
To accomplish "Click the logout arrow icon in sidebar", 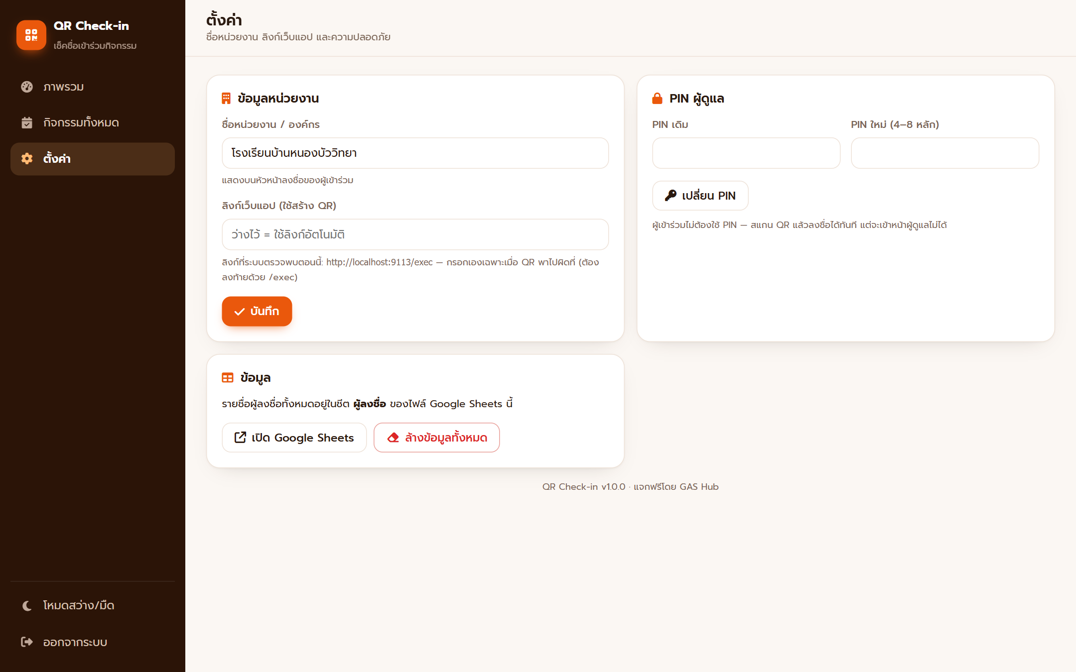I will (27, 642).
